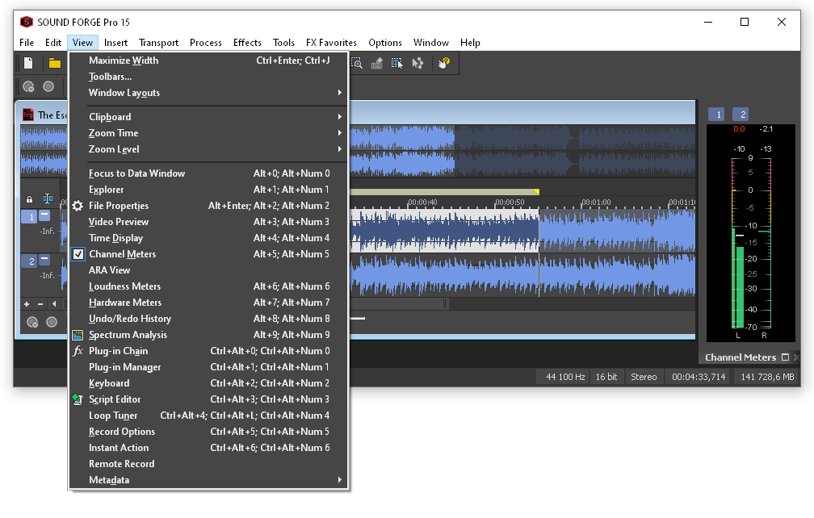The height and width of the screenshot is (518, 814).
Task: Open the FX Favorites menu
Action: tap(333, 42)
